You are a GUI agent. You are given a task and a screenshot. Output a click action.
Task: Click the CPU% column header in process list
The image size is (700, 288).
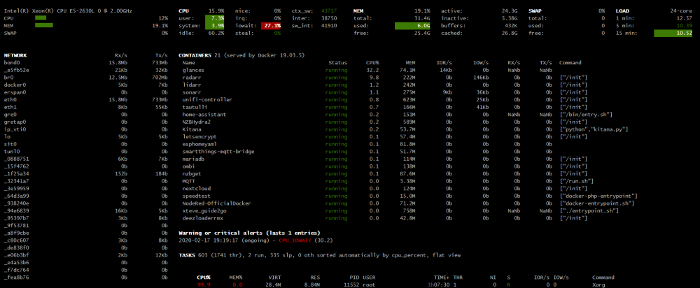[x=204, y=278]
